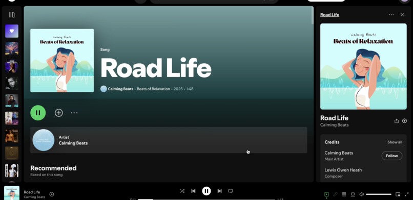Image resolution: width=413 pixels, height=200 pixels.
Task: Click main content vertical scrollbar
Action: click(x=313, y=16)
